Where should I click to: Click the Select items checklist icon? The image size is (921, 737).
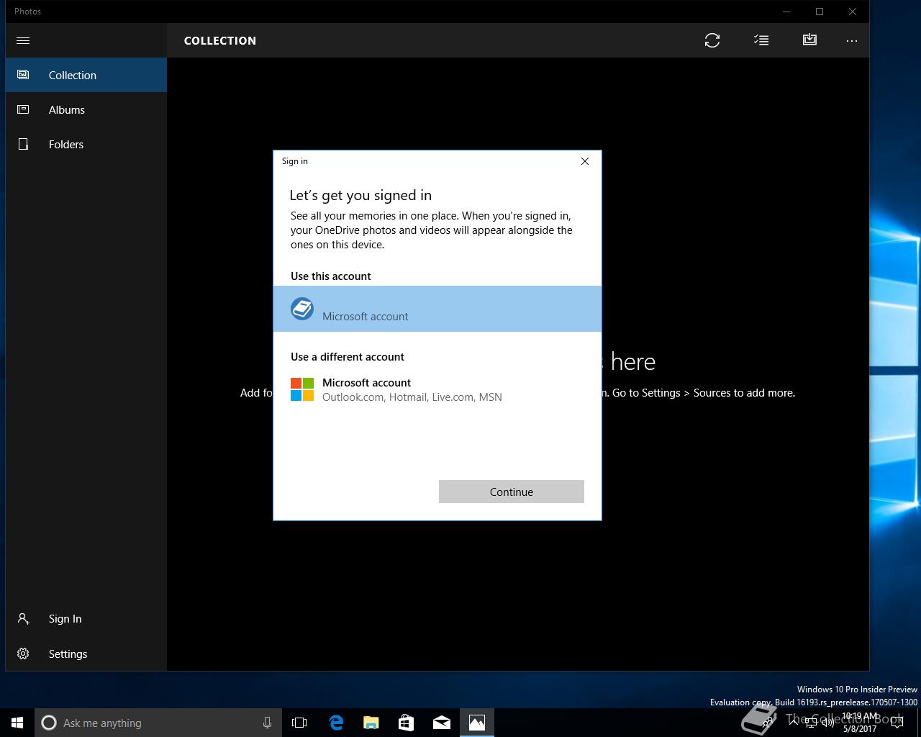[761, 40]
